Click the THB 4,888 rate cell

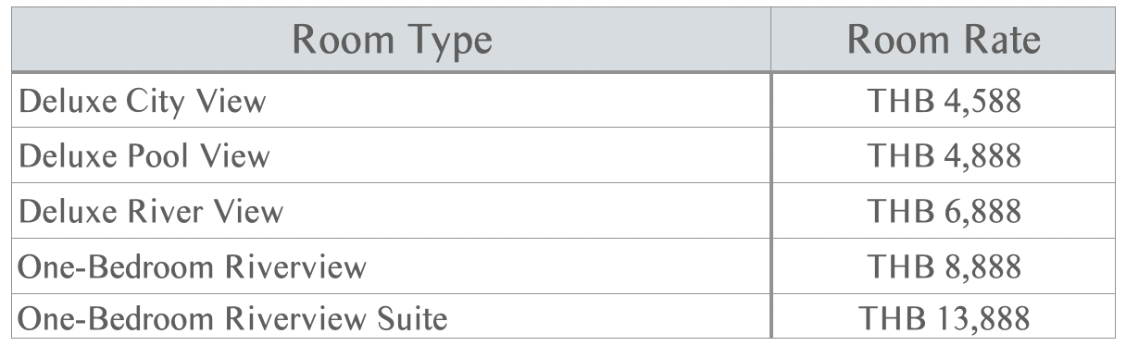(x=945, y=155)
